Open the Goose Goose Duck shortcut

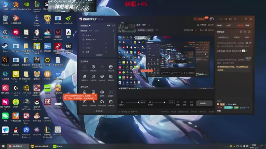click(37, 35)
